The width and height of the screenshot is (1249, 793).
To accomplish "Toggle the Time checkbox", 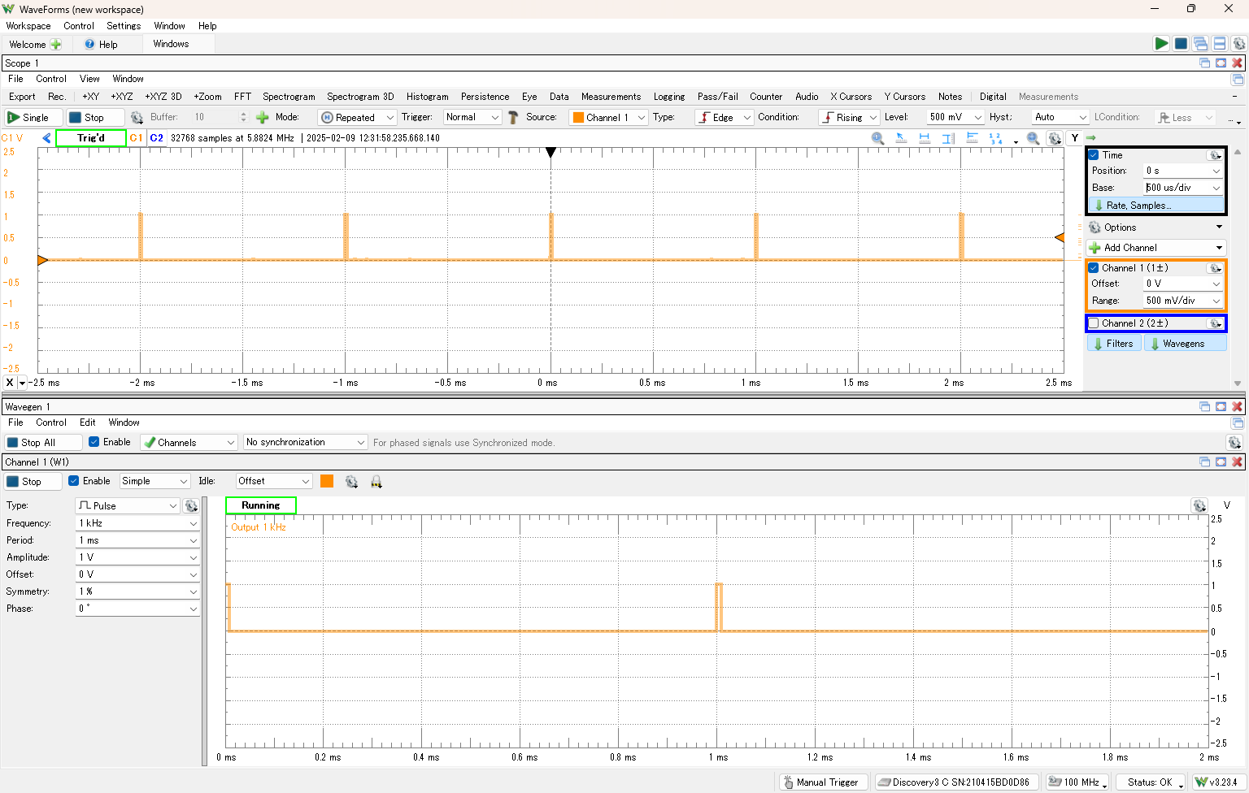I will click(x=1094, y=155).
